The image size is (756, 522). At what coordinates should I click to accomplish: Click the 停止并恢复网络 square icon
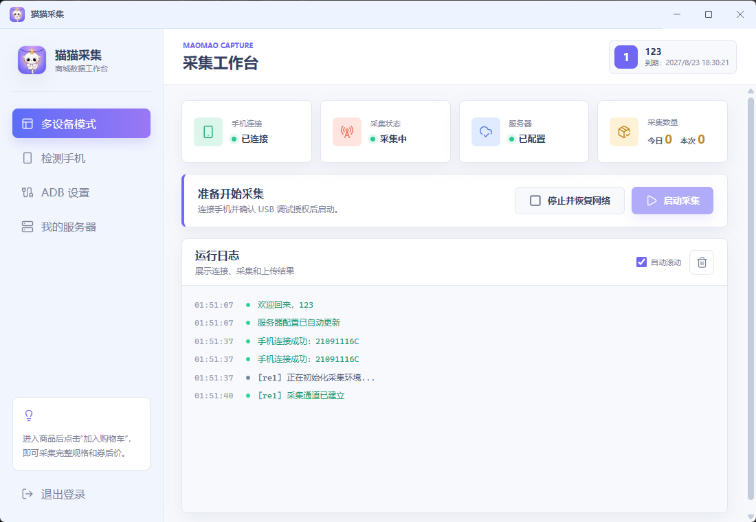[535, 201]
